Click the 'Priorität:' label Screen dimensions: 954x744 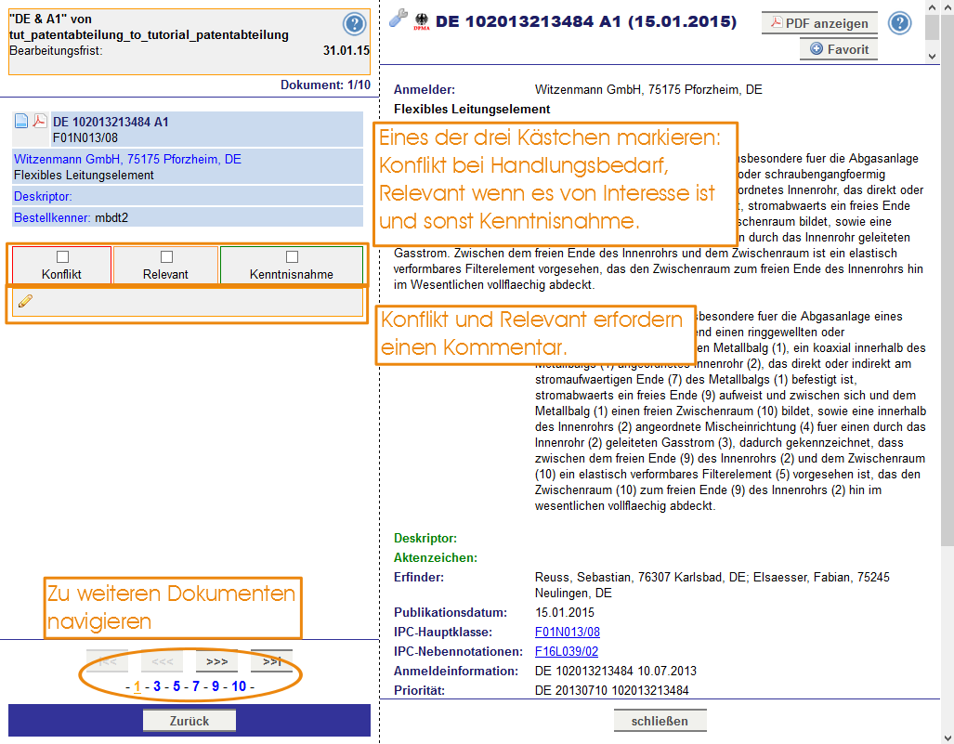[x=419, y=690]
